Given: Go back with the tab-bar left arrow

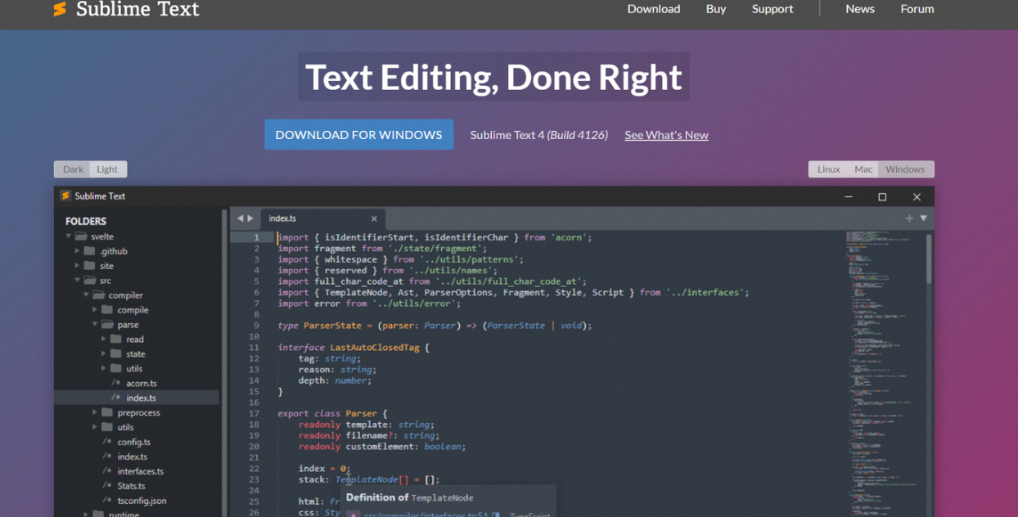Looking at the screenshot, I should pyautogui.click(x=241, y=218).
